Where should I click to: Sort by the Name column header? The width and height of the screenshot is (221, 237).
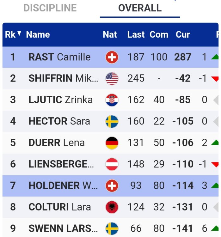38,34
